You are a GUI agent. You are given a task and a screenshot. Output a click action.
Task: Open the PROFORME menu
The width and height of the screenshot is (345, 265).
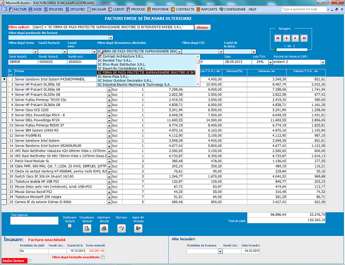tap(158, 10)
